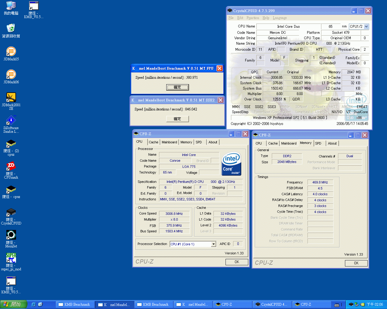This screenshot has height=309, width=387.
Task: Switch to the Mainboard tab in the left CPU-Z window
Action: pos(169,142)
